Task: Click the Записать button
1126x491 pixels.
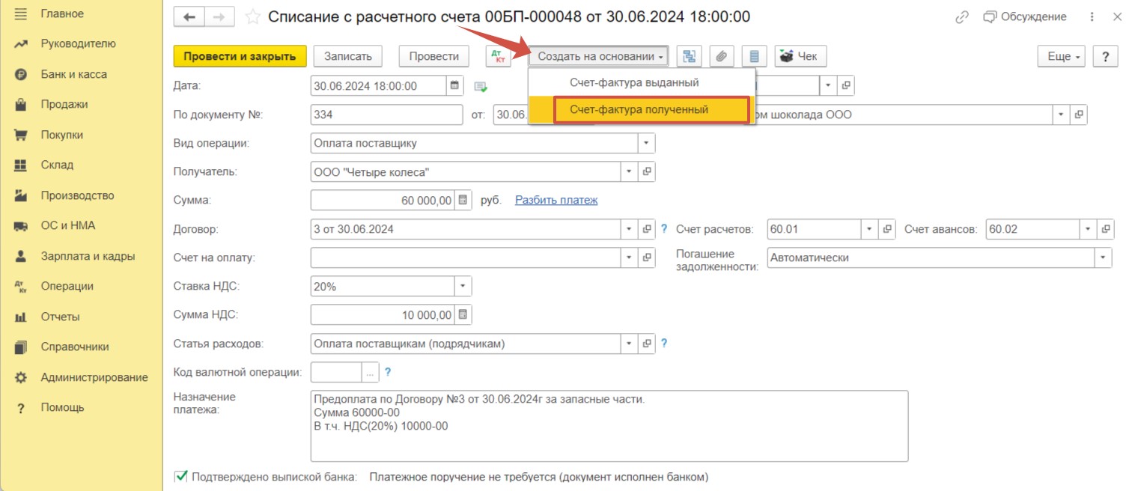Action: pos(347,56)
